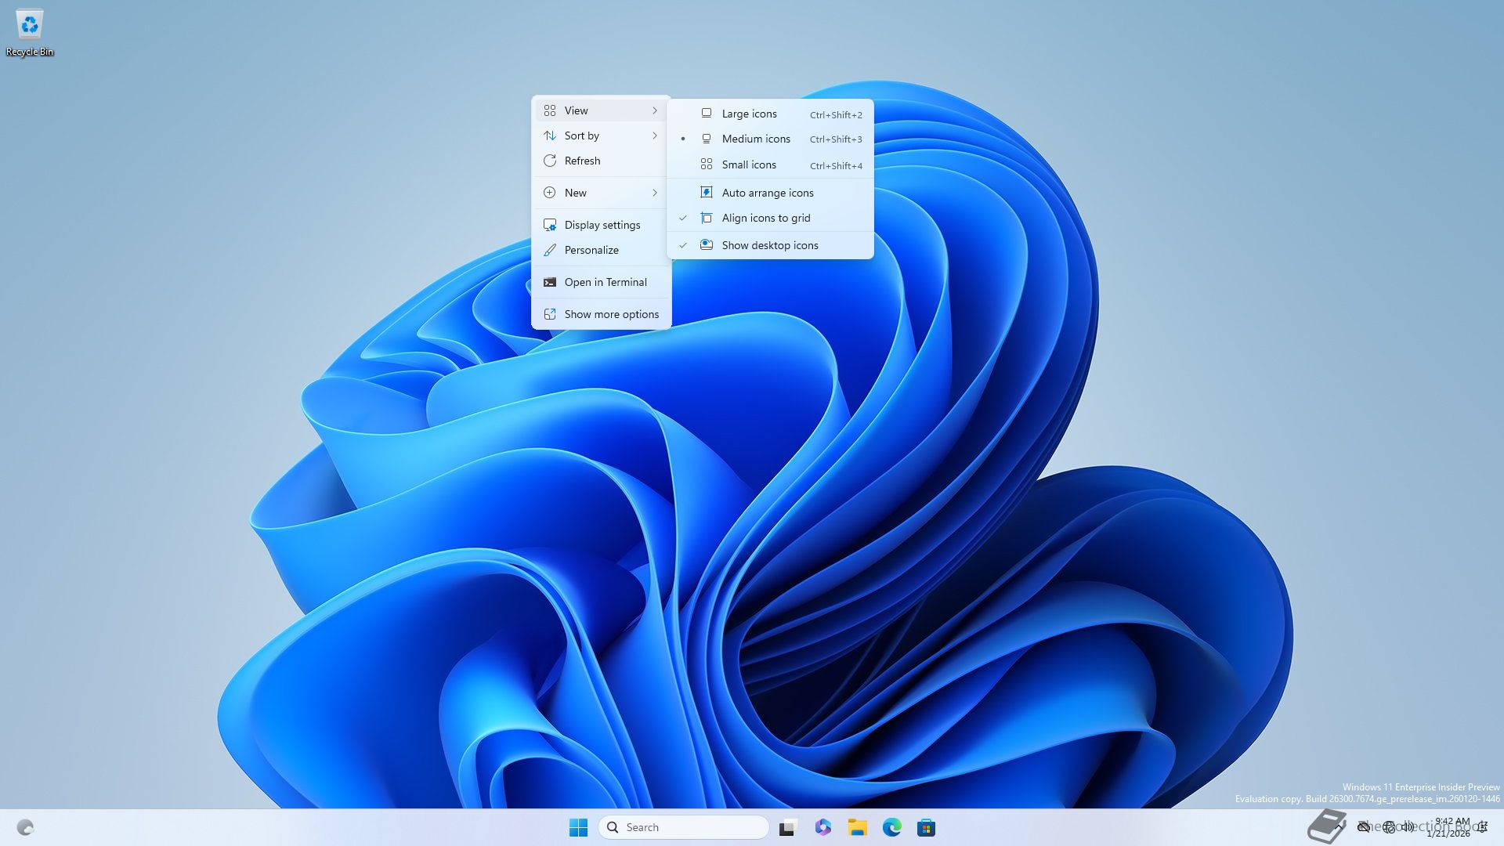The height and width of the screenshot is (846, 1504).
Task: Open Copilot from the taskbar
Action: point(822,827)
